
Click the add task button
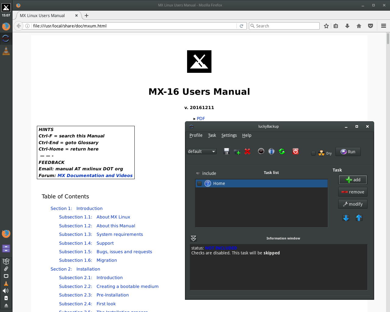point(353,180)
